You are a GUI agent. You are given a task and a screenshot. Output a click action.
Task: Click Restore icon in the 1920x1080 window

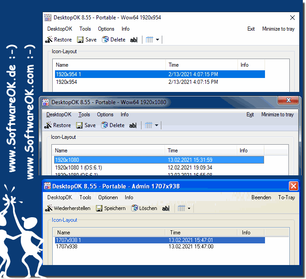pyautogui.click(x=48, y=125)
